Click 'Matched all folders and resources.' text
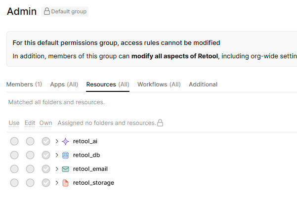 (56, 102)
